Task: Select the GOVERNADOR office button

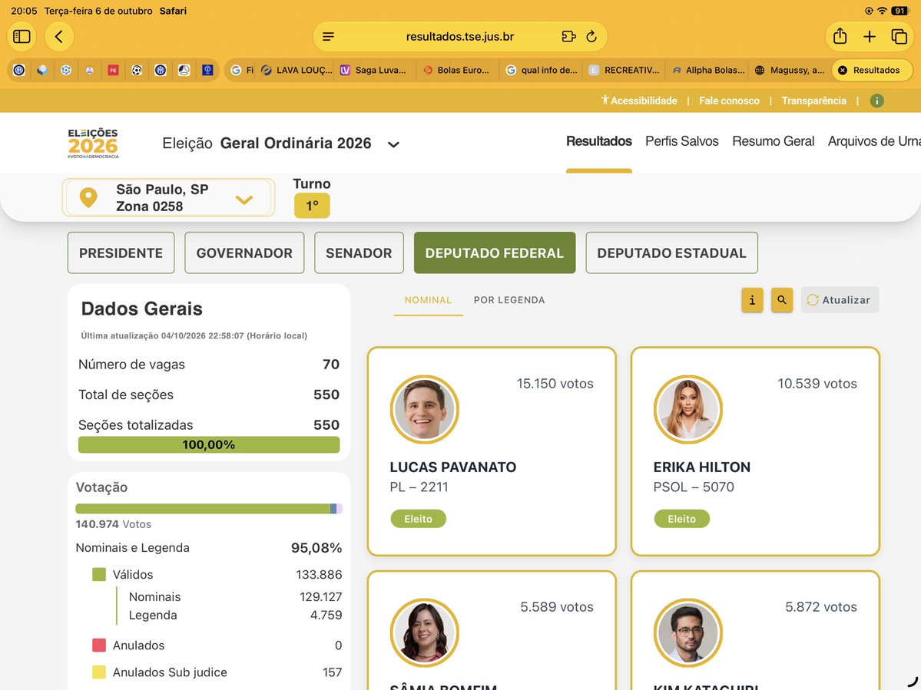Action: pyautogui.click(x=244, y=253)
